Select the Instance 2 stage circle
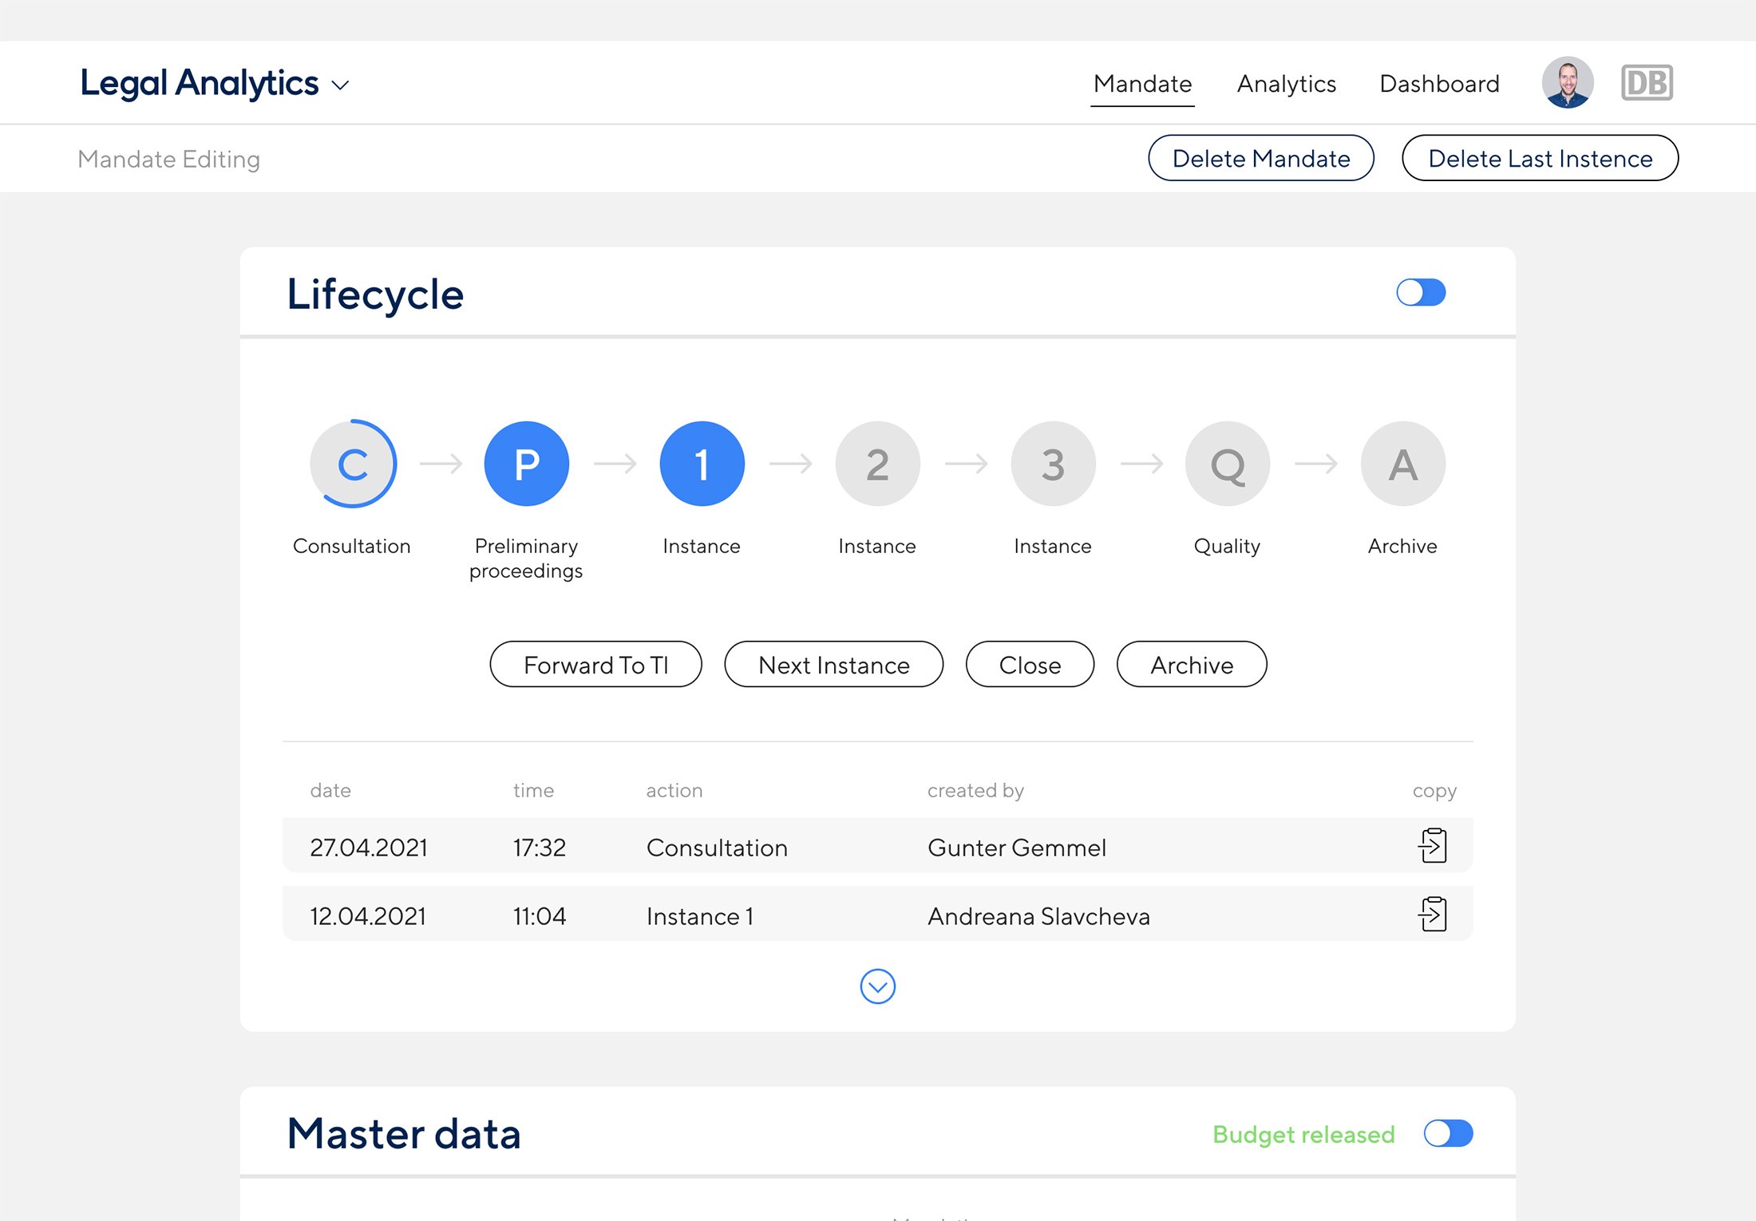This screenshot has height=1221, width=1756. click(877, 464)
